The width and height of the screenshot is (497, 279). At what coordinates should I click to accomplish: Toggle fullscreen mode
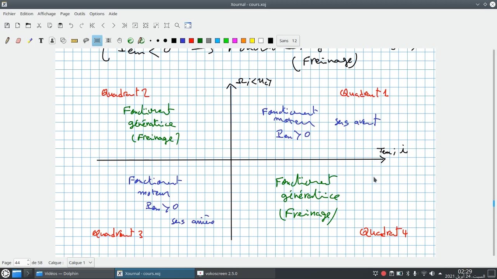pyautogui.click(x=188, y=26)
